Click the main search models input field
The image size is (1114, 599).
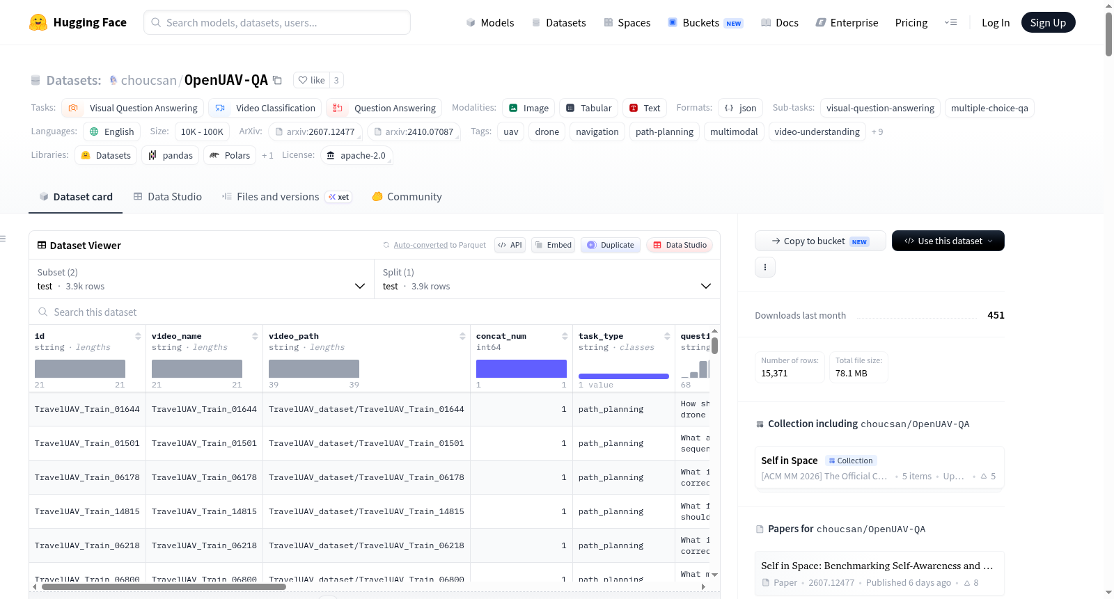tap(277, 22)
